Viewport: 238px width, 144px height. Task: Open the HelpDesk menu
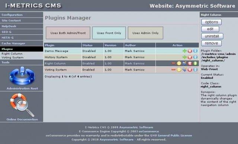click(22, 26)
